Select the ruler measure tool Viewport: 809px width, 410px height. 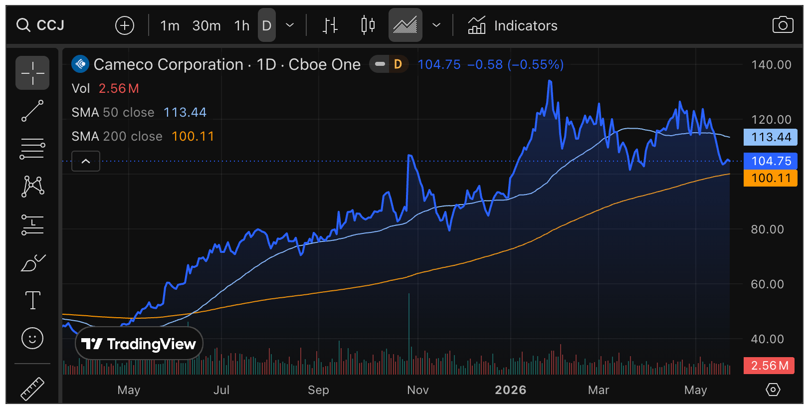click(32, 389)
